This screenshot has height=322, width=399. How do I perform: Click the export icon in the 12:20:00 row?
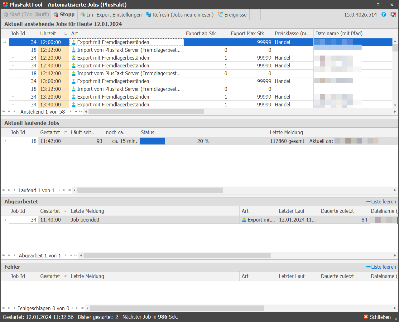tap(74, 58)
